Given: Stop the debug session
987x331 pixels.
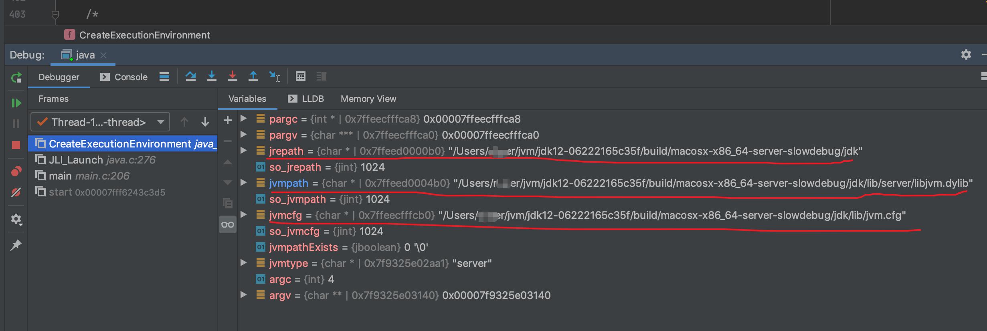Looking at the screenshot, I should (x=16, y=145).
